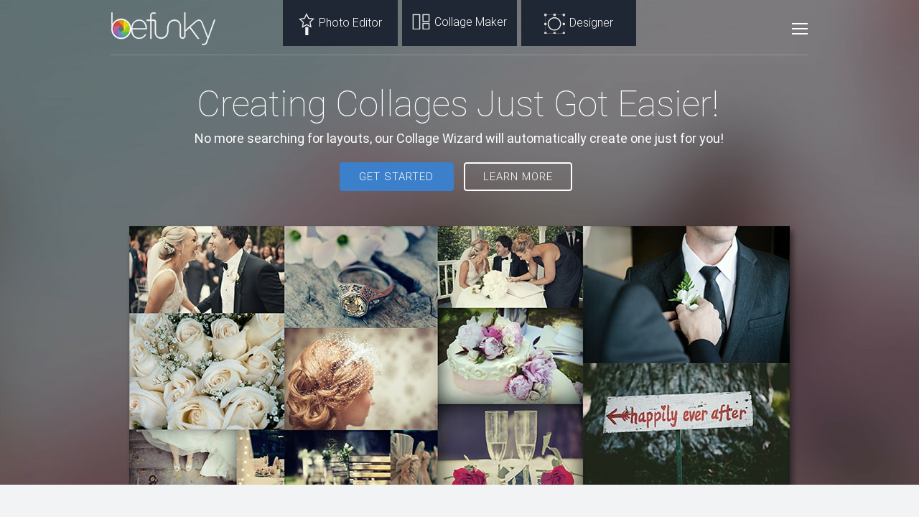Select the wedding cake with peonies photo
The image size is (919, 517).
[x=510, y=356]
